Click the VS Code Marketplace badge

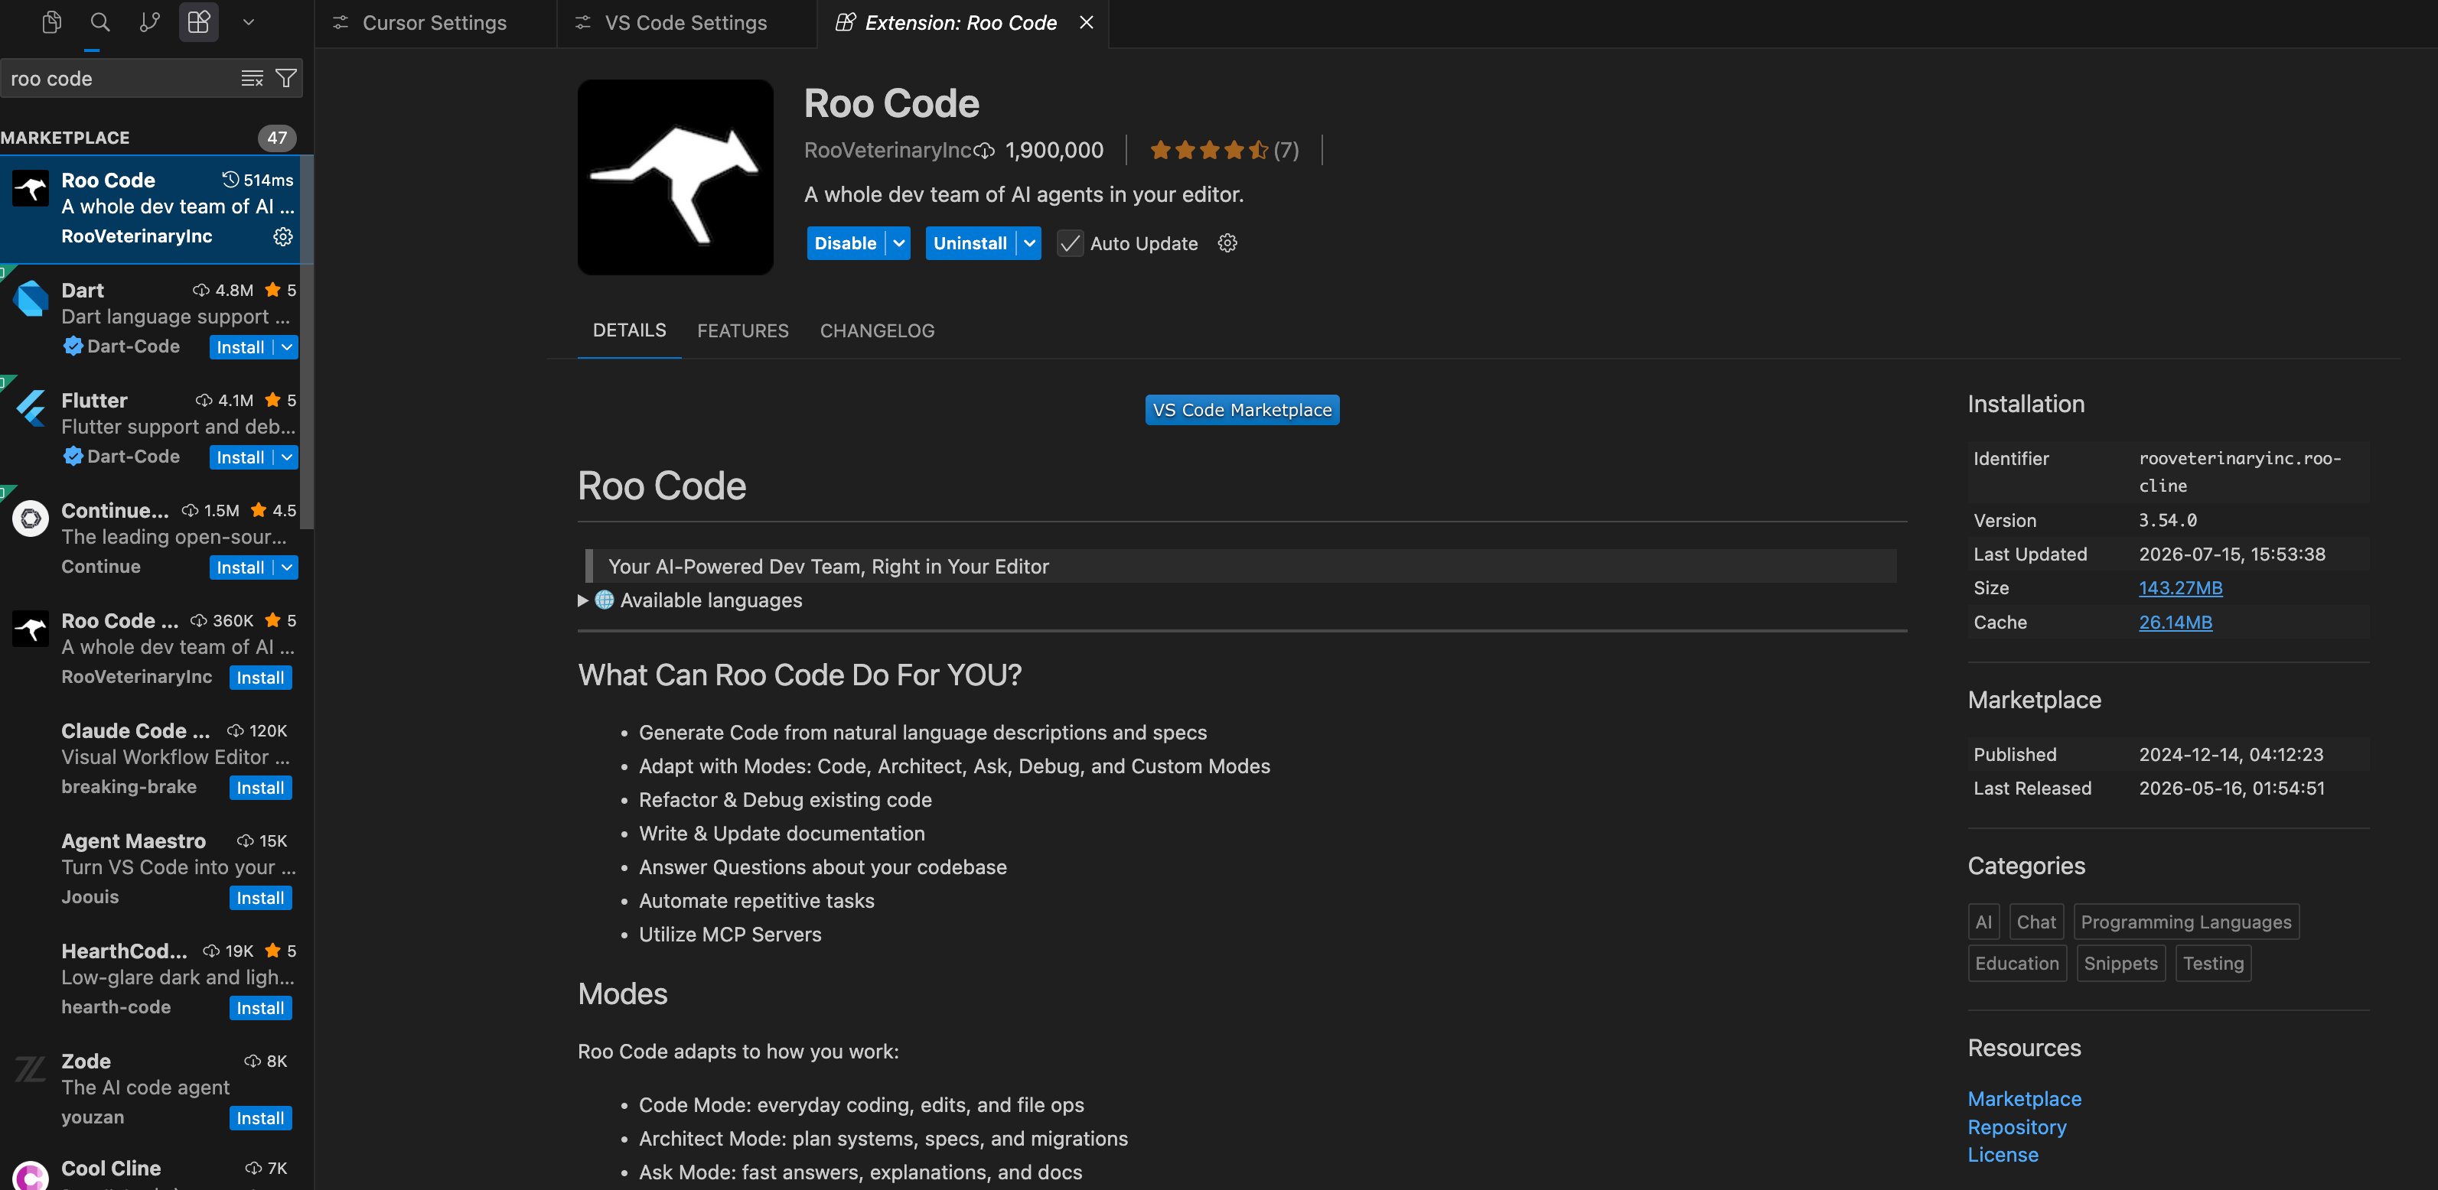click(x=1242, y=410)
